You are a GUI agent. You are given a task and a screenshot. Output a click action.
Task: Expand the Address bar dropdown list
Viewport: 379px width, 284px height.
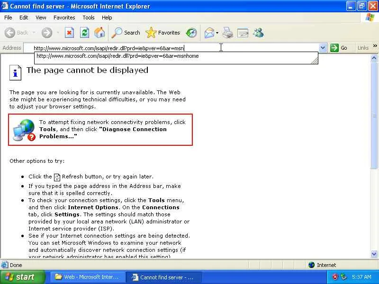click(323, 48)
